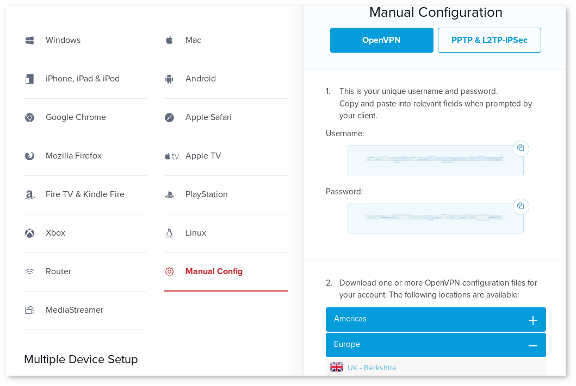The image size is (576, 386).
Task: Click the Apple Mac icon
Action: pyautogui.click(x=169, y=40)
